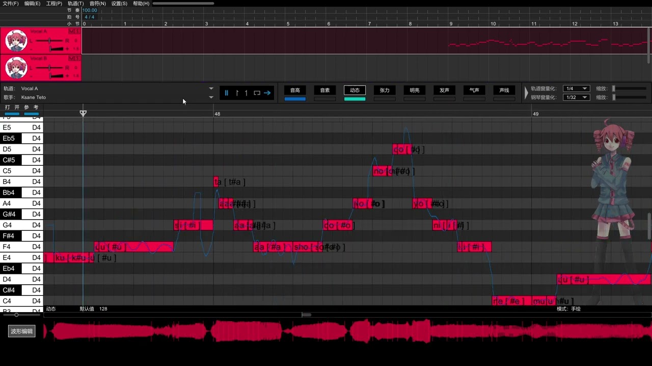Click the '1' icon in transport bar
Screen dimensions: 652x366
(246, 93)
